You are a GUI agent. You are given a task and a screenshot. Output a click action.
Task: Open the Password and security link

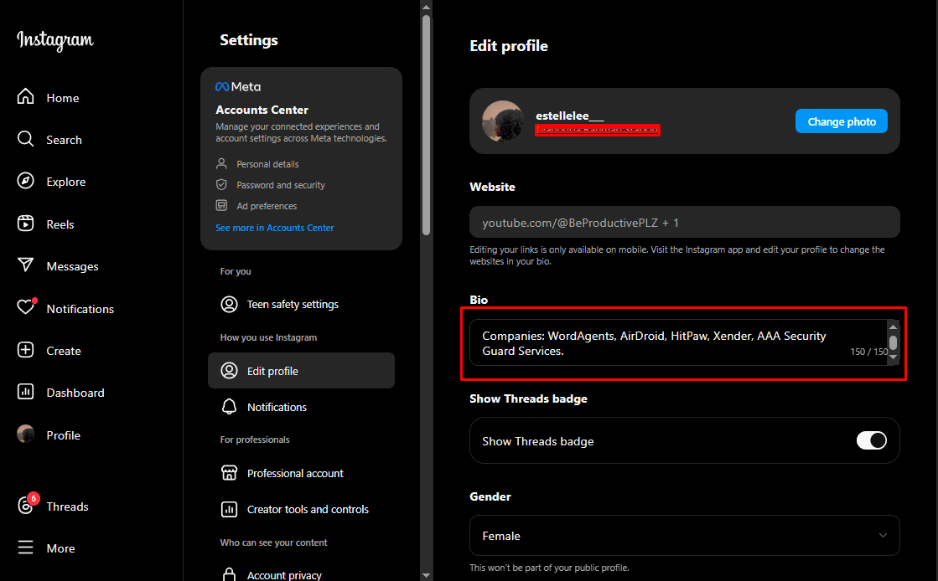[281, 185]
